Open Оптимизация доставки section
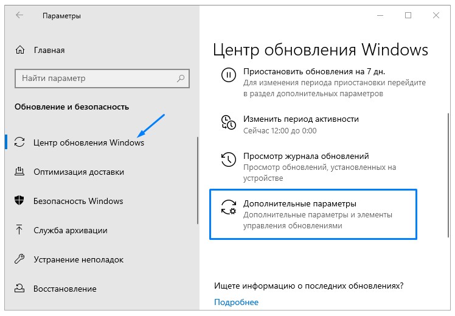455x316 pixels. point(79,172)
